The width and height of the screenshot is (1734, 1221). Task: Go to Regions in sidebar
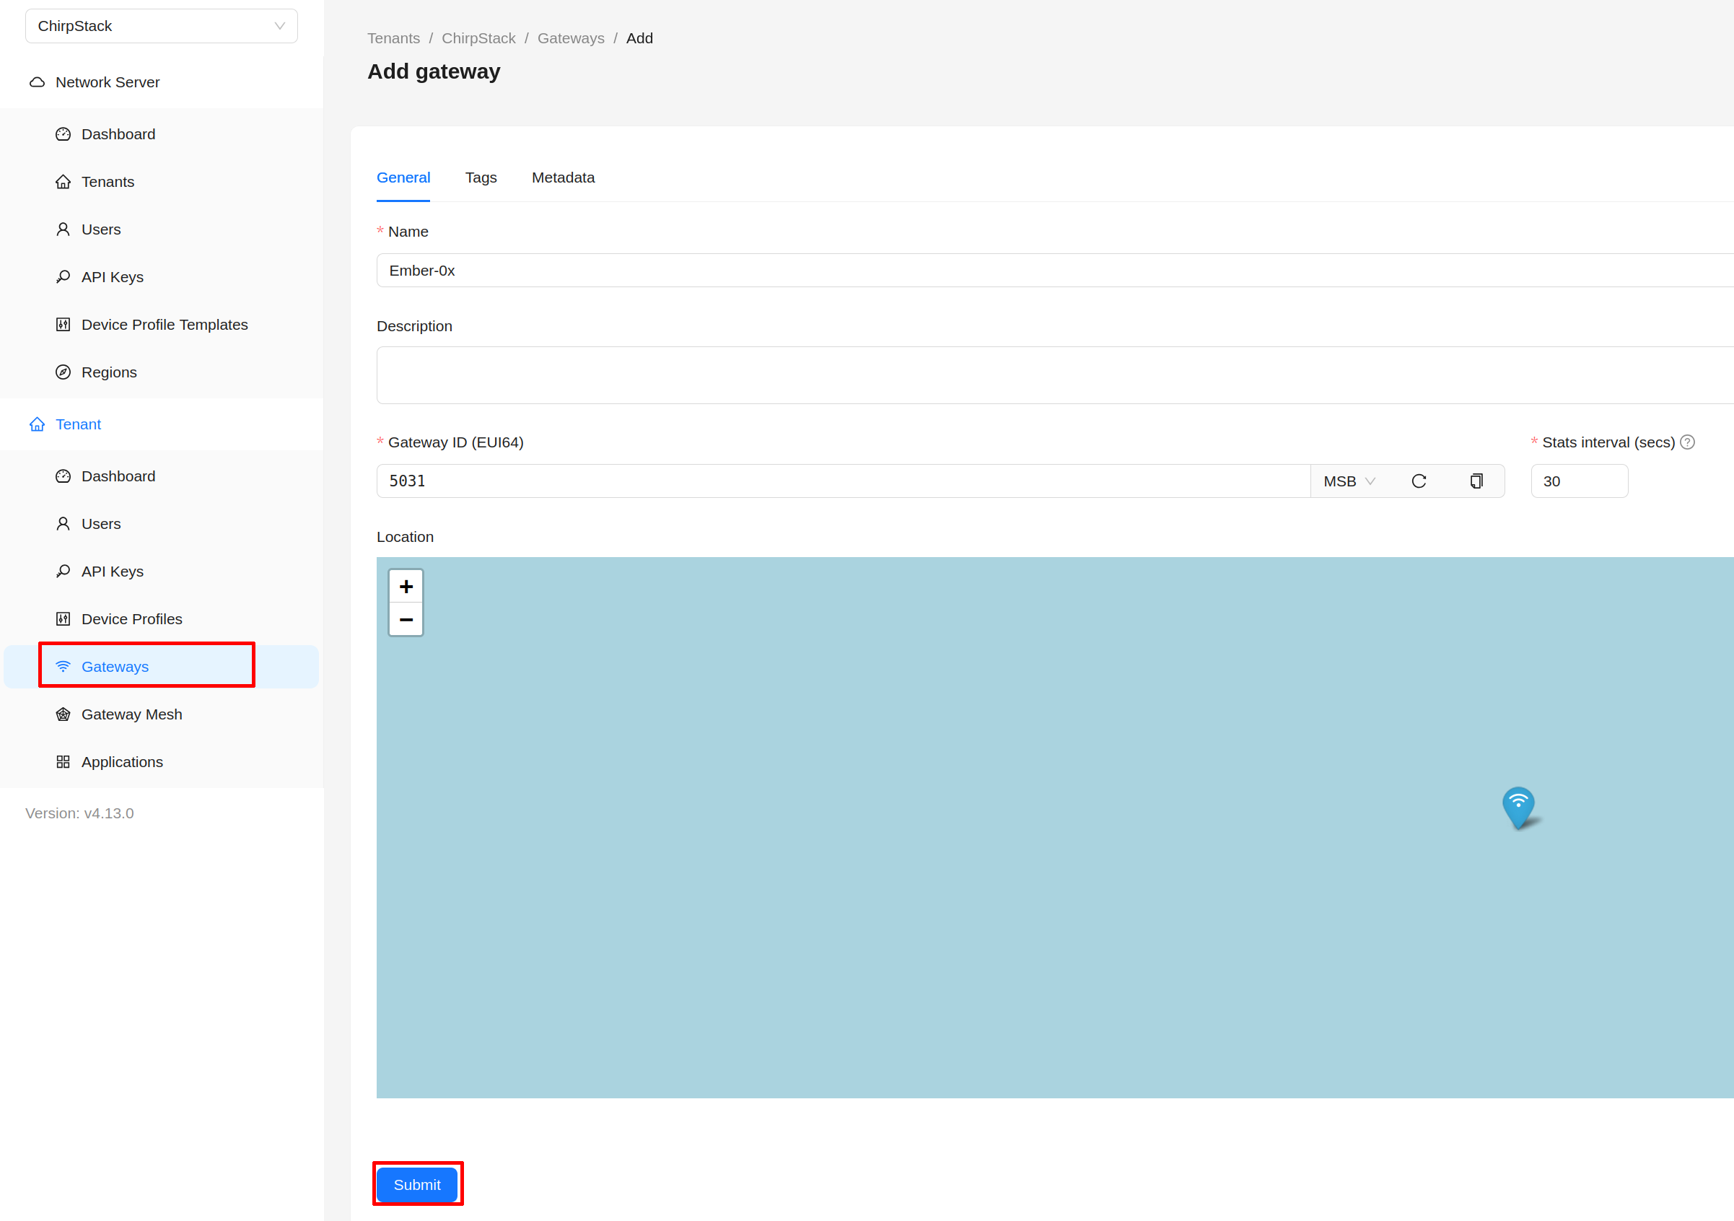coord(109,372)
